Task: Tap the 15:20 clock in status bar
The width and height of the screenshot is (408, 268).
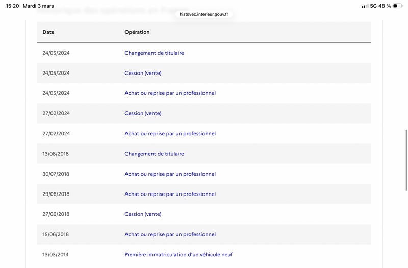Action: [12, 6]
